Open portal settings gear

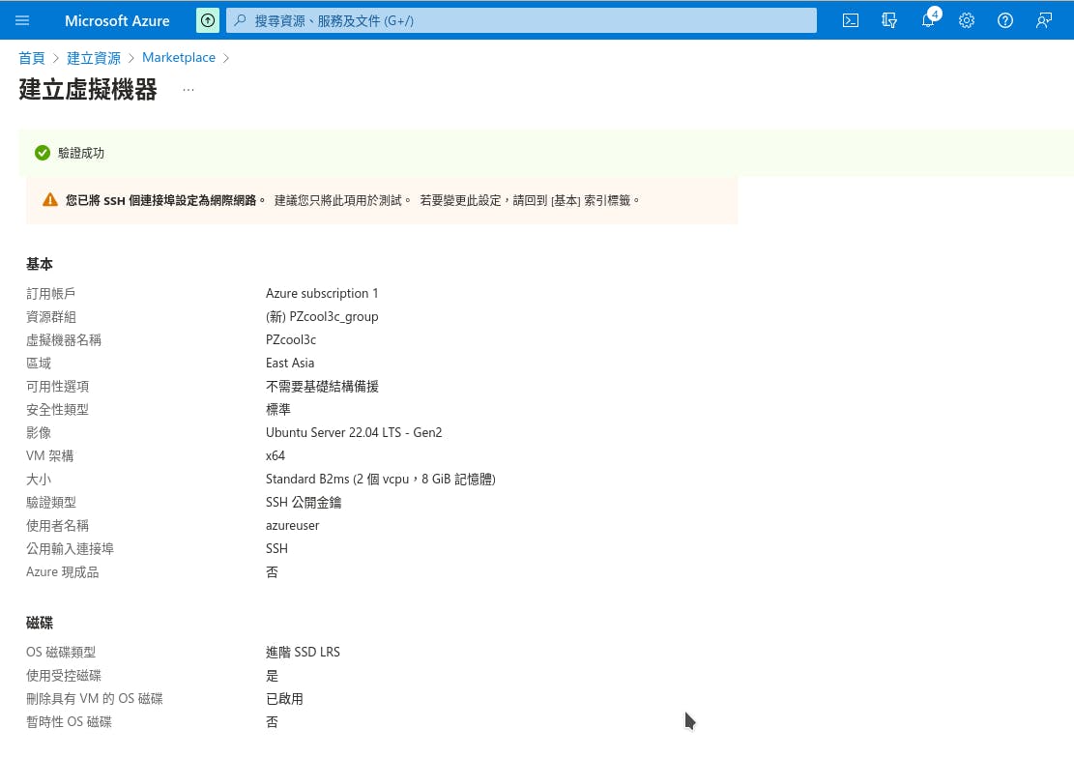[967, 20]
